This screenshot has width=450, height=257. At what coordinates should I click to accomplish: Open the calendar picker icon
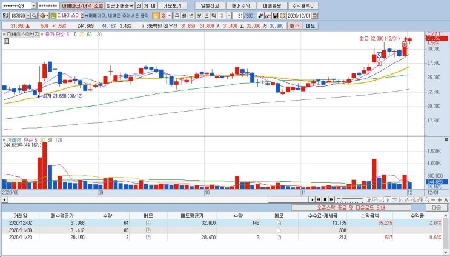click(x=315, y=16)
